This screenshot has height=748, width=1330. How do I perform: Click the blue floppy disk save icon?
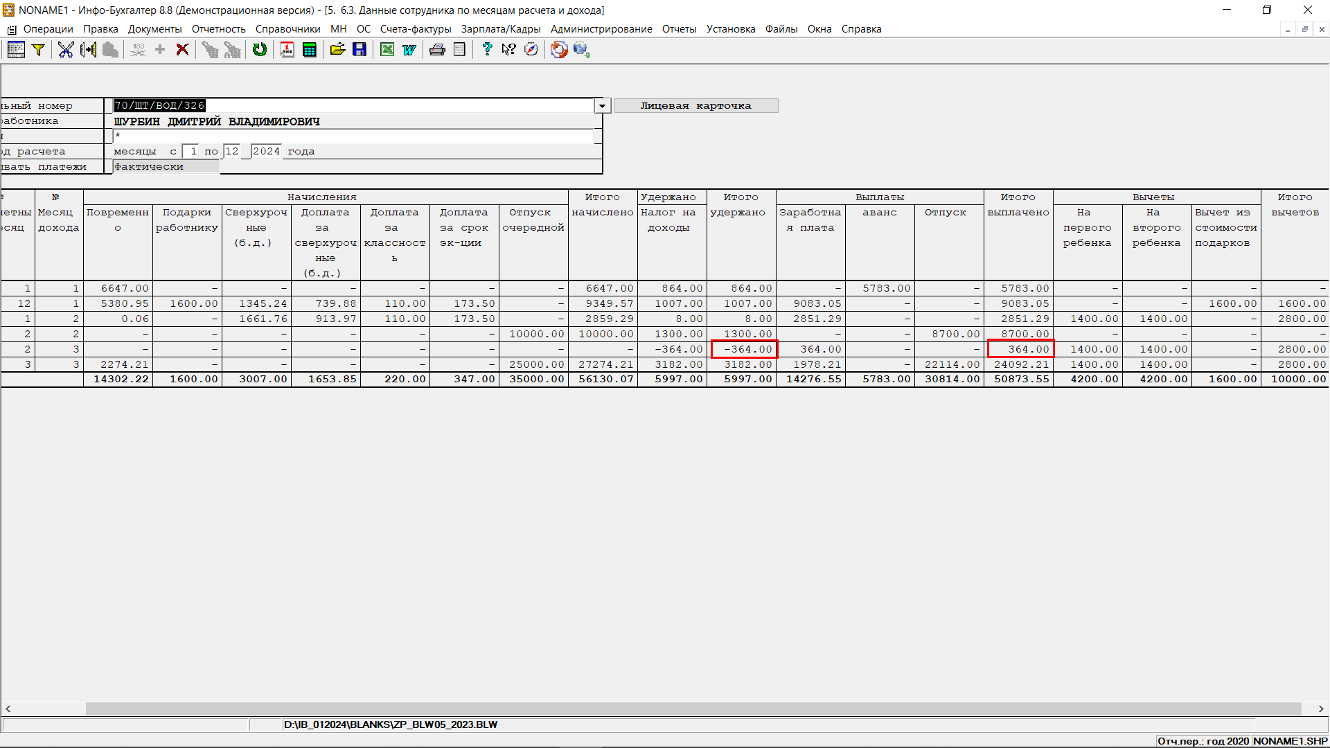[x=360, y=50]
